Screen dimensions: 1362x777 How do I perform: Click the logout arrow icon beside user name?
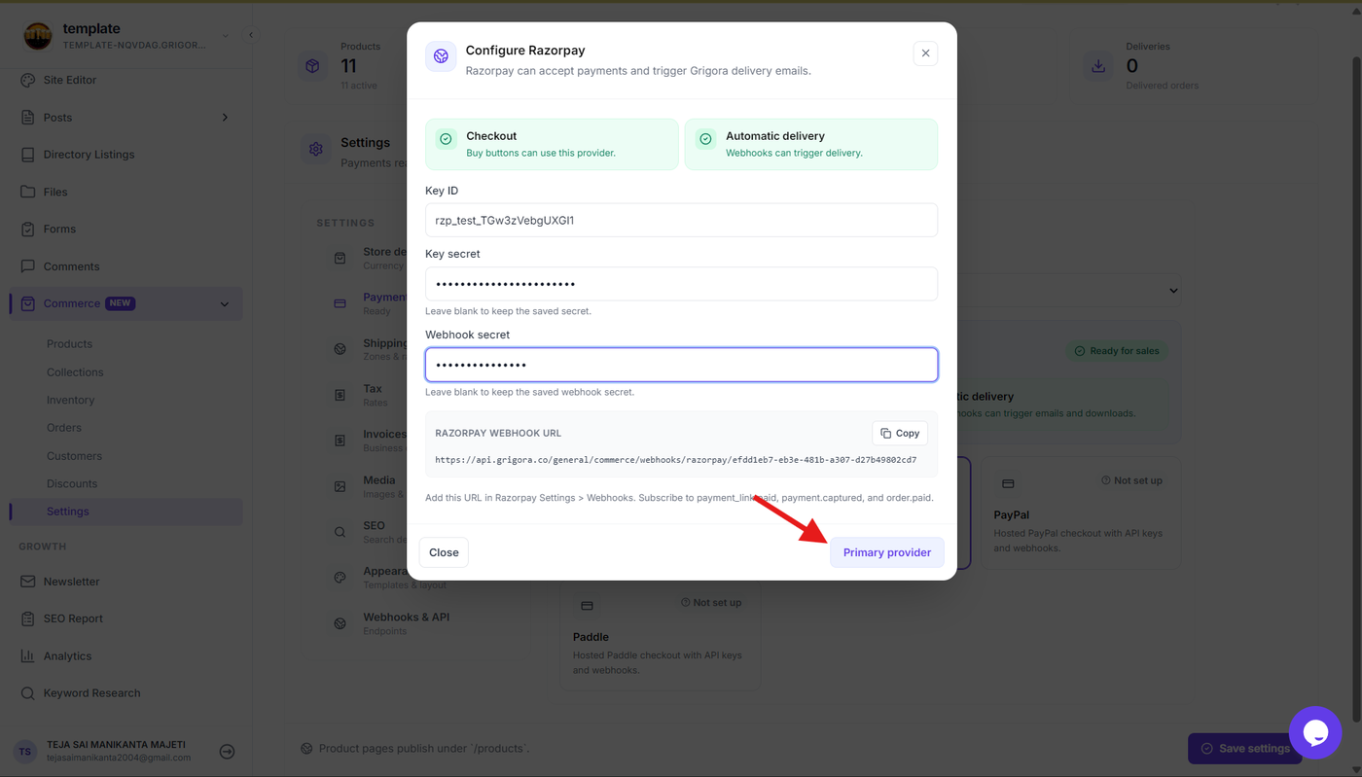[x=227, y=752]
